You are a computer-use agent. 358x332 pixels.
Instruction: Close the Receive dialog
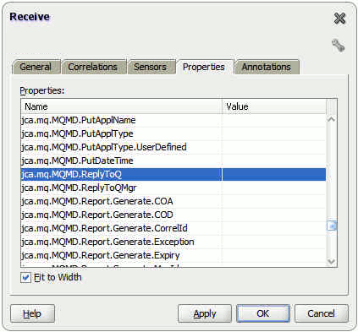[x=339, y=19]
